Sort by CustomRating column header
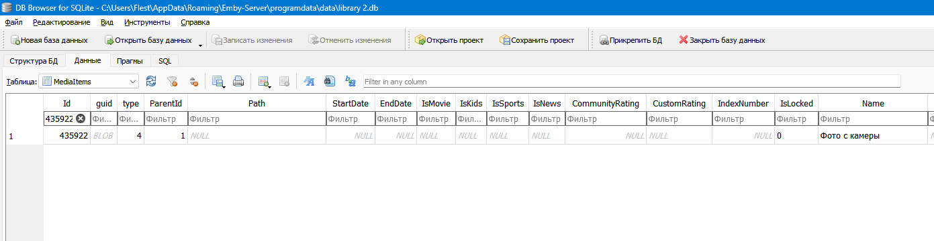Screen dimensions: 934x241 [x=679, y=104]
